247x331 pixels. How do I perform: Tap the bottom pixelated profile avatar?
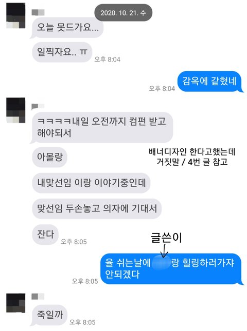pyautogui.click(x=16, y=303)
